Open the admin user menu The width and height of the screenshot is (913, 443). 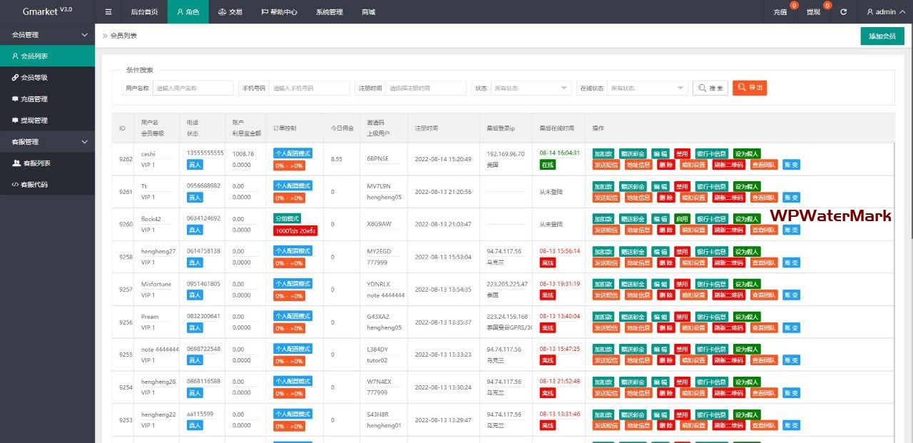click(x=881, y=12)
